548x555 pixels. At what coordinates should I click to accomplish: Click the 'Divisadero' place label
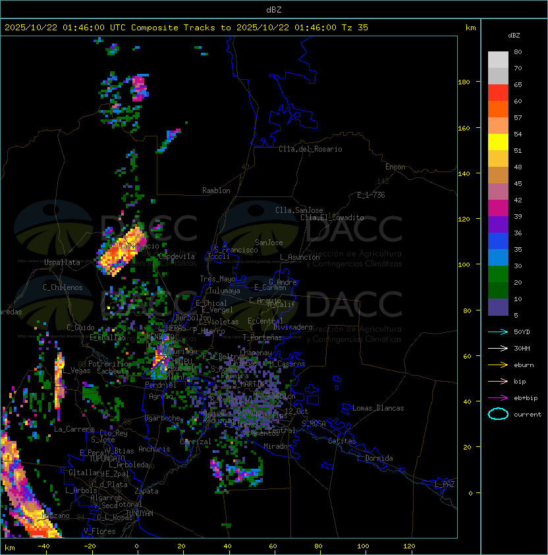(x=292, y=327)
